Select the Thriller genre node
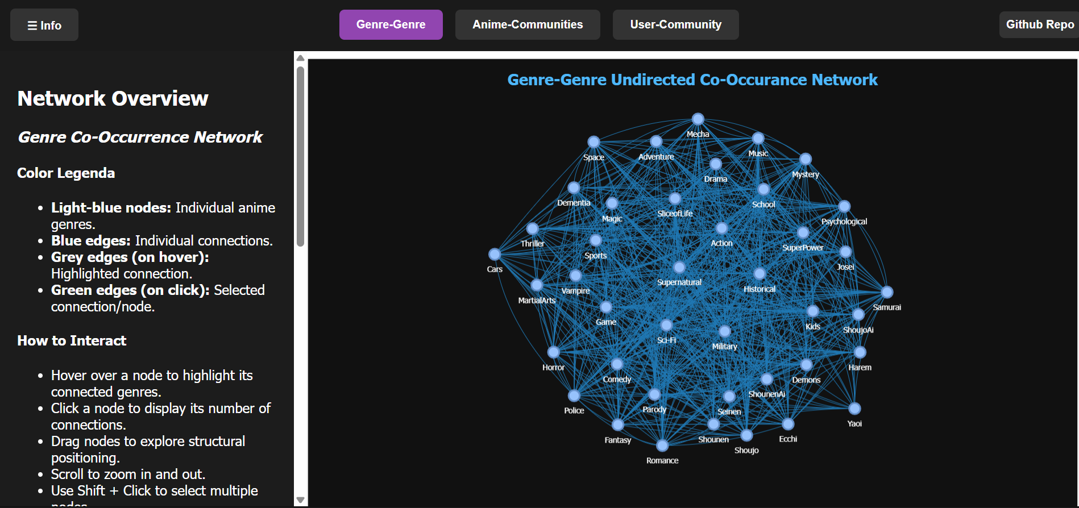This screenshot has height=508, width=1079. pyautogui.click(x=532, y=228)
